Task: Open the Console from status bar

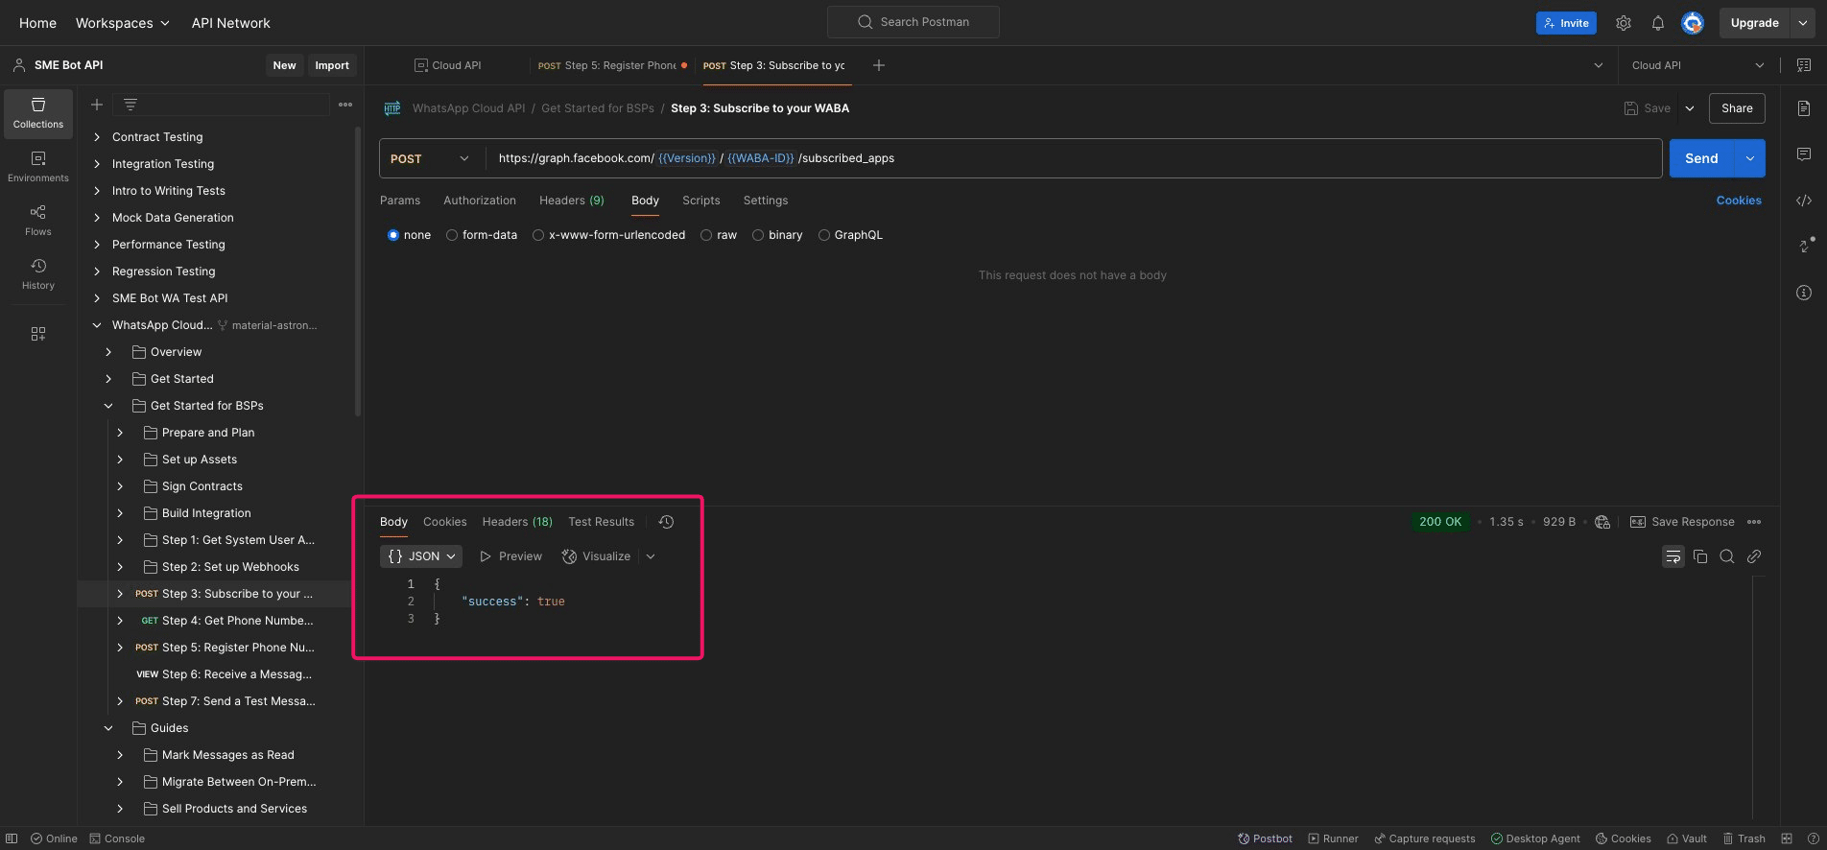Action: click(117, 838)
